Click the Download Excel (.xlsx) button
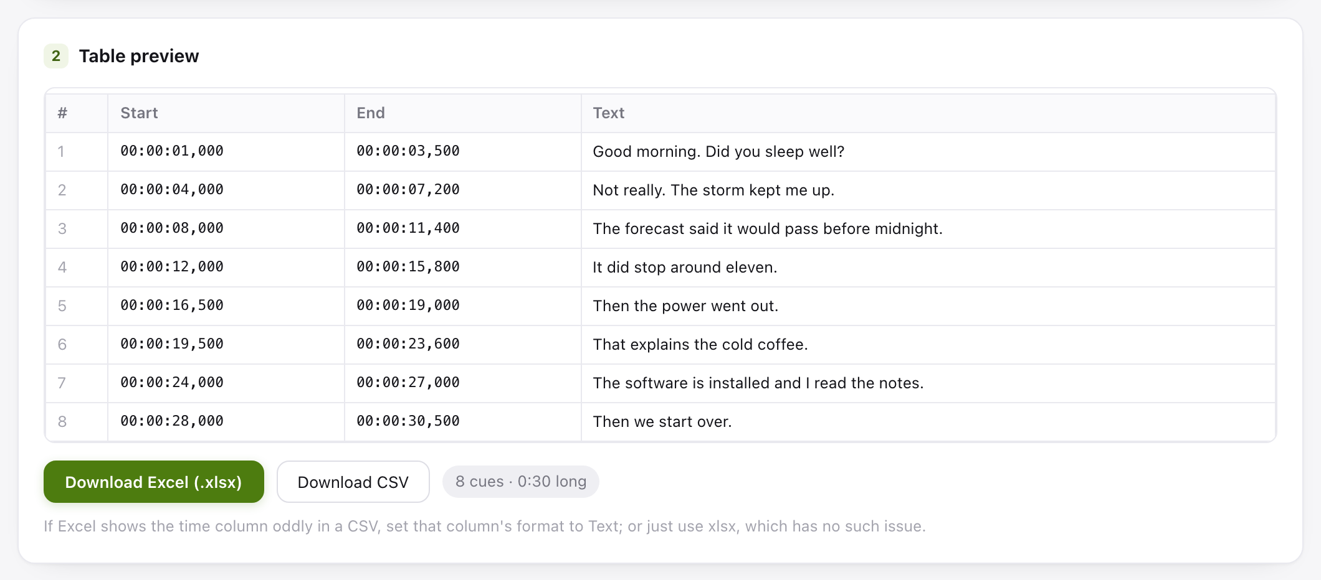Screen dimensions: 1321x580 coord(154,482)
